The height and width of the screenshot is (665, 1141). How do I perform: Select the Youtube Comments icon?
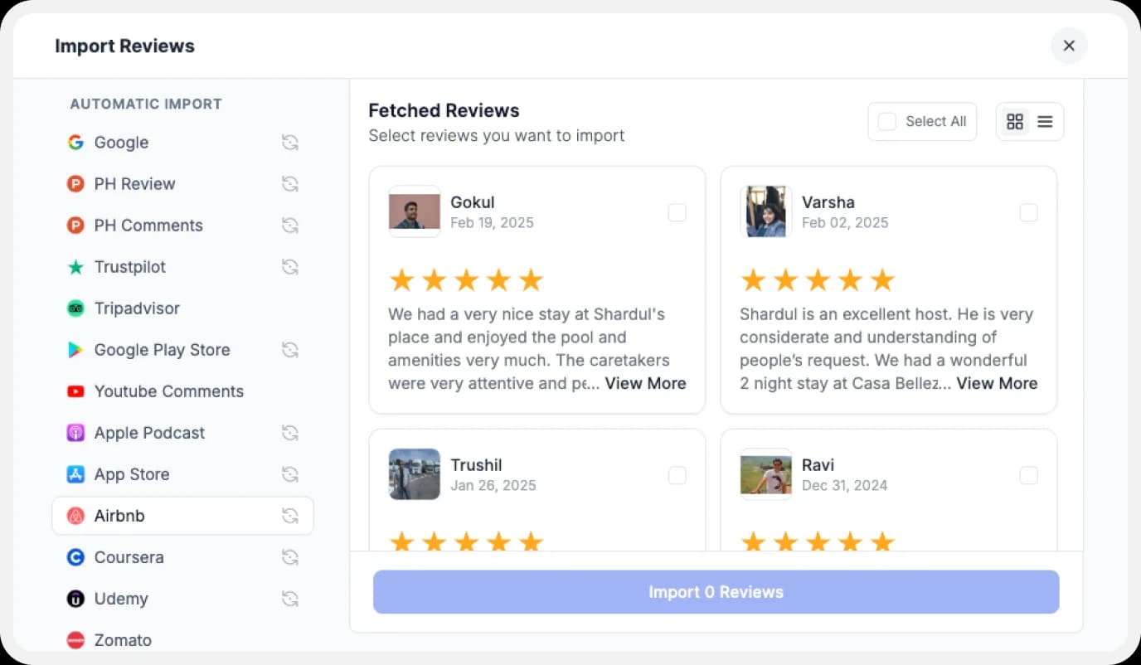tap(75, 391)
